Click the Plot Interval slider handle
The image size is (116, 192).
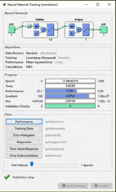(x=32, y=164)
